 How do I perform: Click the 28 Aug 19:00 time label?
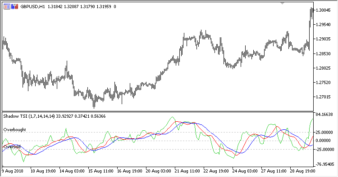point(303,171)
